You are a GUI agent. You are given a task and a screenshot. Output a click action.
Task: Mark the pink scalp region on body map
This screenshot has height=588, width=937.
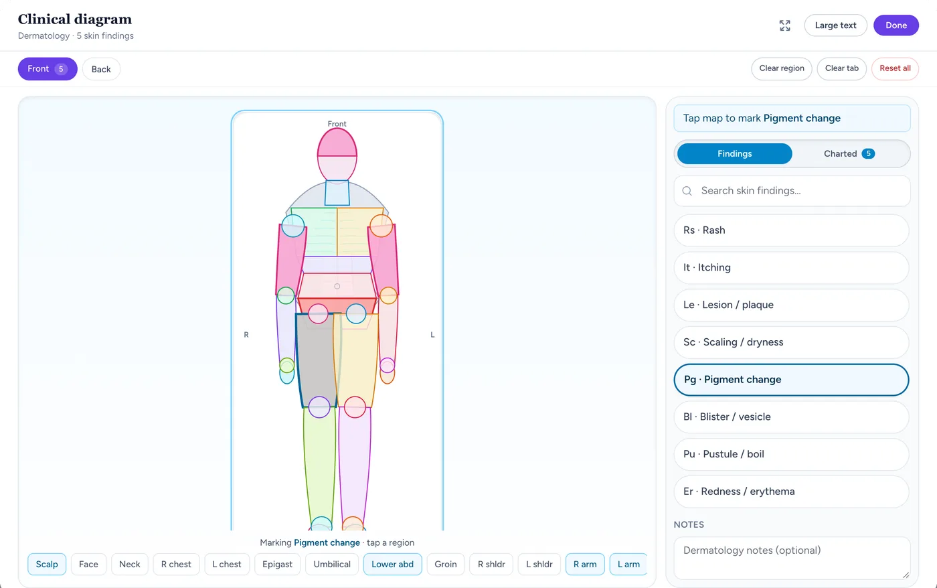point(337,141)
